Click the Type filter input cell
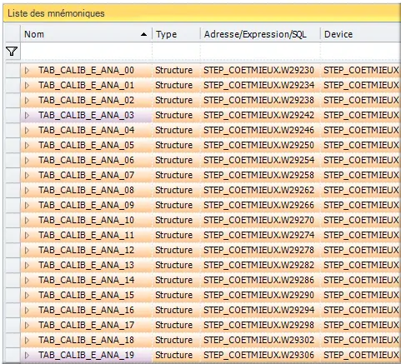Viewport: 401px width, 364px height. [x=176, y=51]
